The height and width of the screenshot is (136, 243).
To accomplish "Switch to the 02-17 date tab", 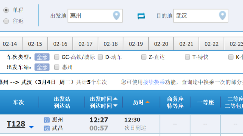I will pos(86,44).
